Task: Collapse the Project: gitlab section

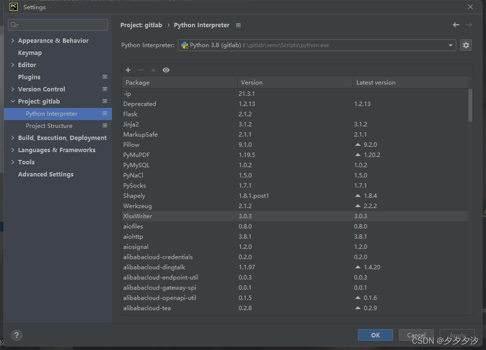Action: [x=13, y=101]
